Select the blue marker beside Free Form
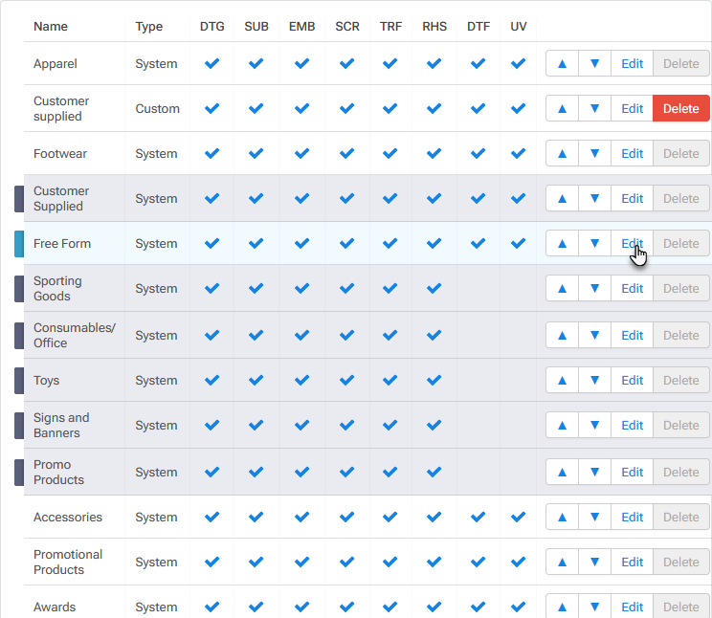This screenshot has width=712, height=618. click(x=19, y=244)
